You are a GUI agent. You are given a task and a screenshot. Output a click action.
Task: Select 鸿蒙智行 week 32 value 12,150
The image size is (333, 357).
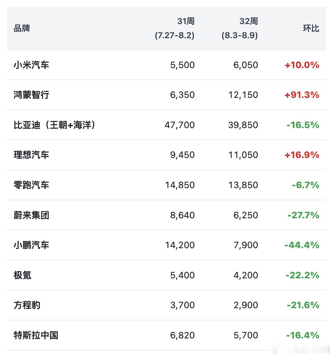click(243, 95)
